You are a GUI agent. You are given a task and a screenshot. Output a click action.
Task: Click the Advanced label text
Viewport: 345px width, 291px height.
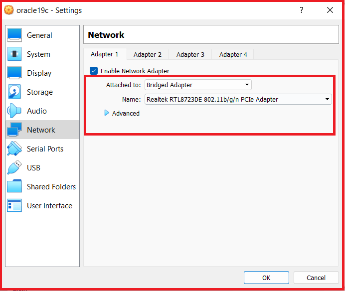126,113
